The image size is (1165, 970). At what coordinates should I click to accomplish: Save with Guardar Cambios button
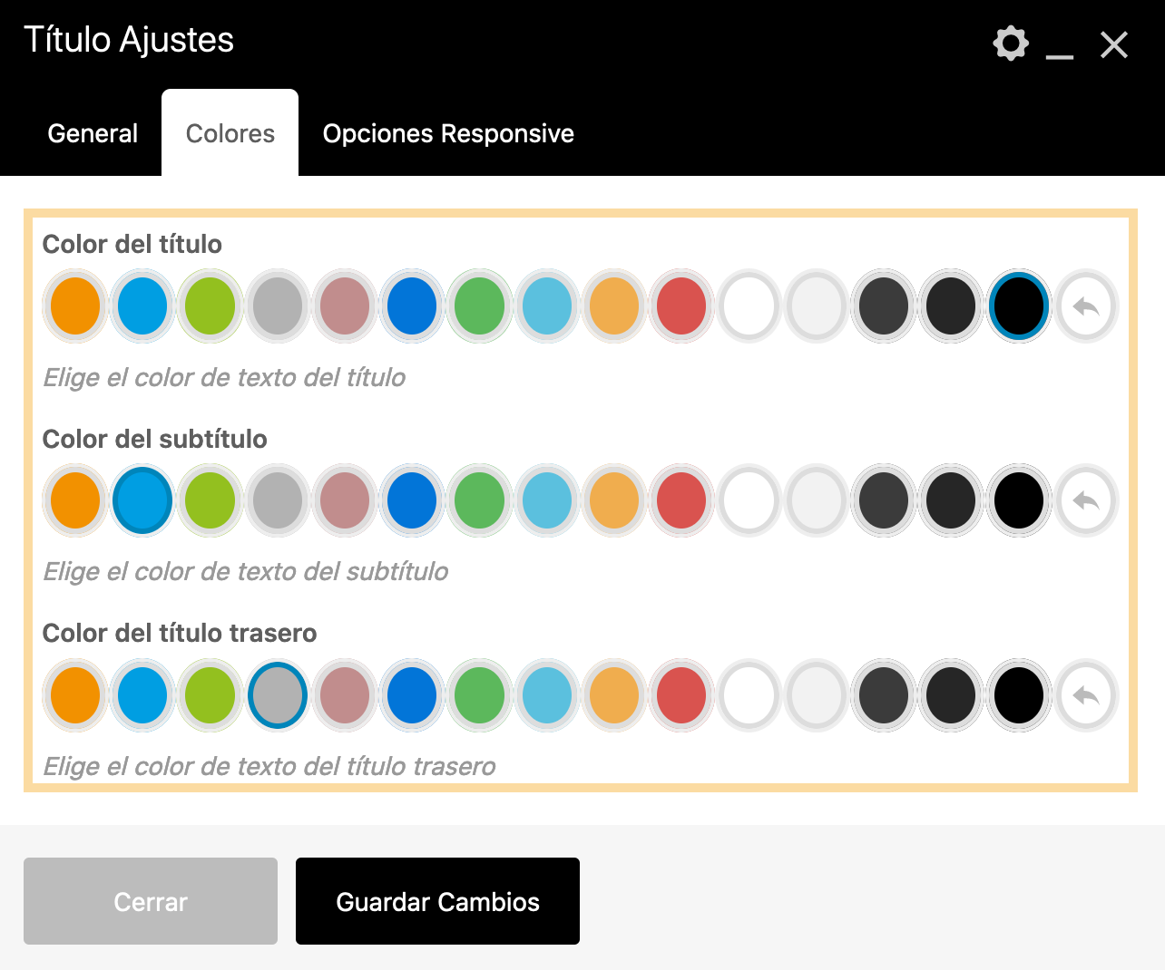437,901
